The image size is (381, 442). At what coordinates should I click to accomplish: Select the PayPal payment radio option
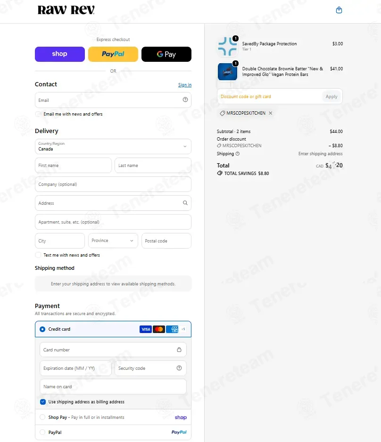pyautogui.click(x=42, y=432)
